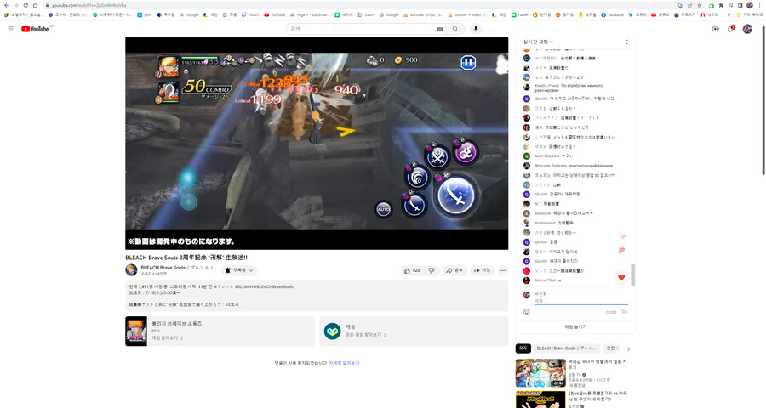Reload the page with browser refresh

click(x=26, y=5)
